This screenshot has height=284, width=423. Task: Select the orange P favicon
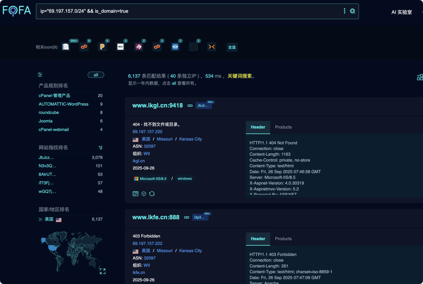(x=102, y=47)
